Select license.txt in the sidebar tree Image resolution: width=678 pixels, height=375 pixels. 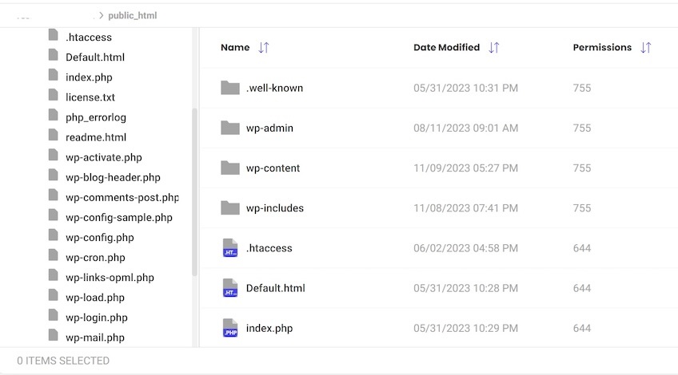pos(90,97)
